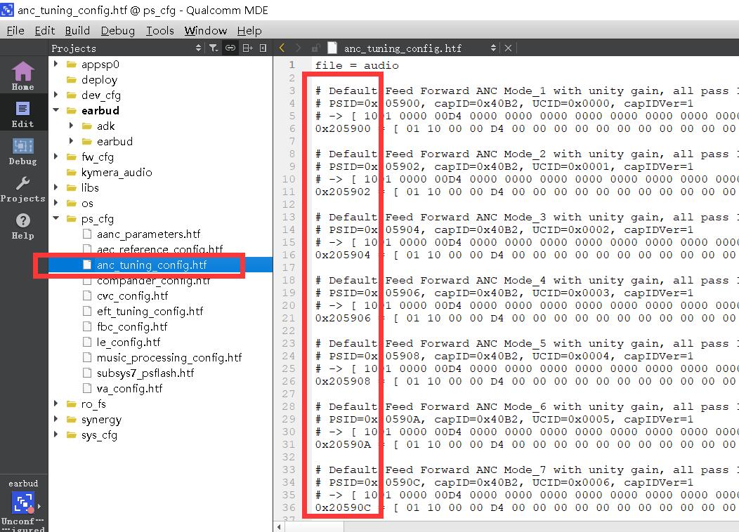Select va_config.htf file
Image resolution: width=739 pixels, height=532 pixels.
pyautogui.click(x=130, y=388)
